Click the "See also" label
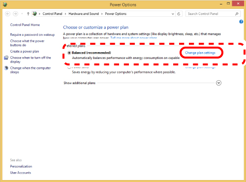This screenshot has height=182, width=246. 16,160
